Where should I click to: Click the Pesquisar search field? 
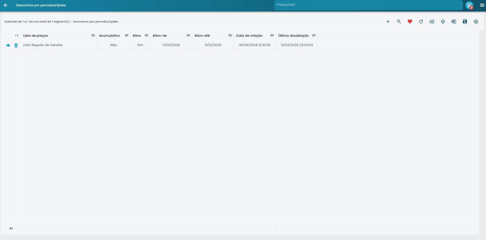pyautogui.click(x=368, y=5)
